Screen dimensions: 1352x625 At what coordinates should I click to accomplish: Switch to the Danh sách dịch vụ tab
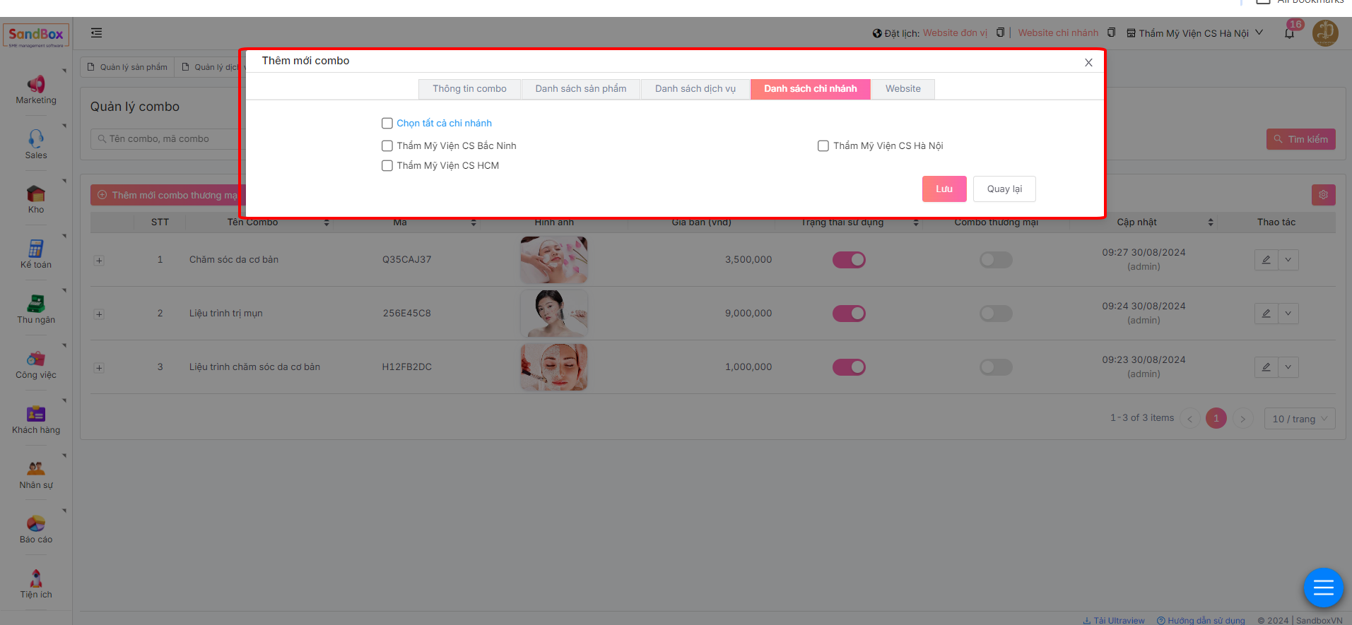[x=695, y=89]
